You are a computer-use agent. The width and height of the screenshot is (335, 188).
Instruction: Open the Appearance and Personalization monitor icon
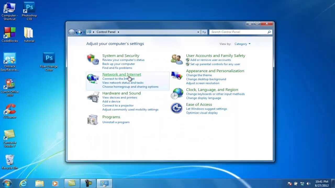(x=177, y=76)
